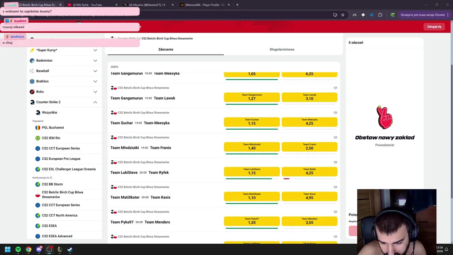Switch to the Maasha (@MaashaYT) / X tab
Viewport: 453px width, 255px height.
click(148, 5)
